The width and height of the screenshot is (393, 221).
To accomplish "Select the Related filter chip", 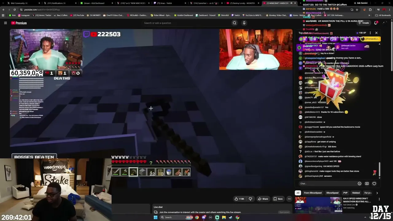I will click(356, 193).
